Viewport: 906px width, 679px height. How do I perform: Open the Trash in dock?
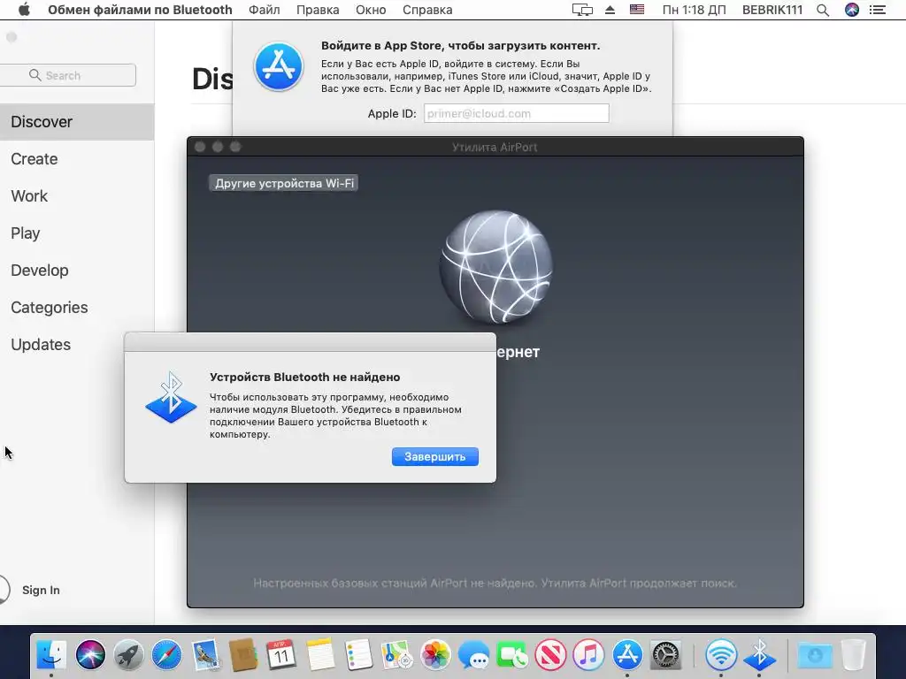tap(853, 655)
